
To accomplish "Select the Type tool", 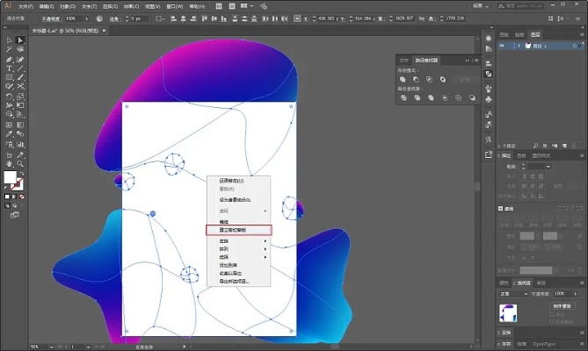I will click(9, 68).
